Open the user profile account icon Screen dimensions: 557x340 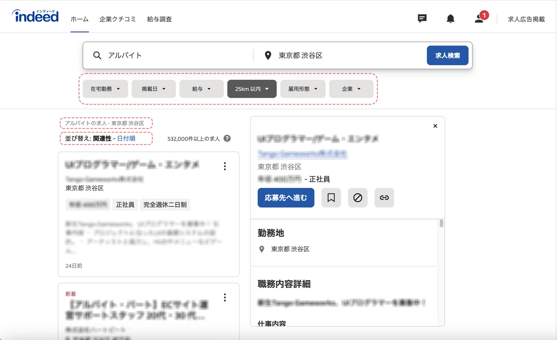[x=479, y=19]
